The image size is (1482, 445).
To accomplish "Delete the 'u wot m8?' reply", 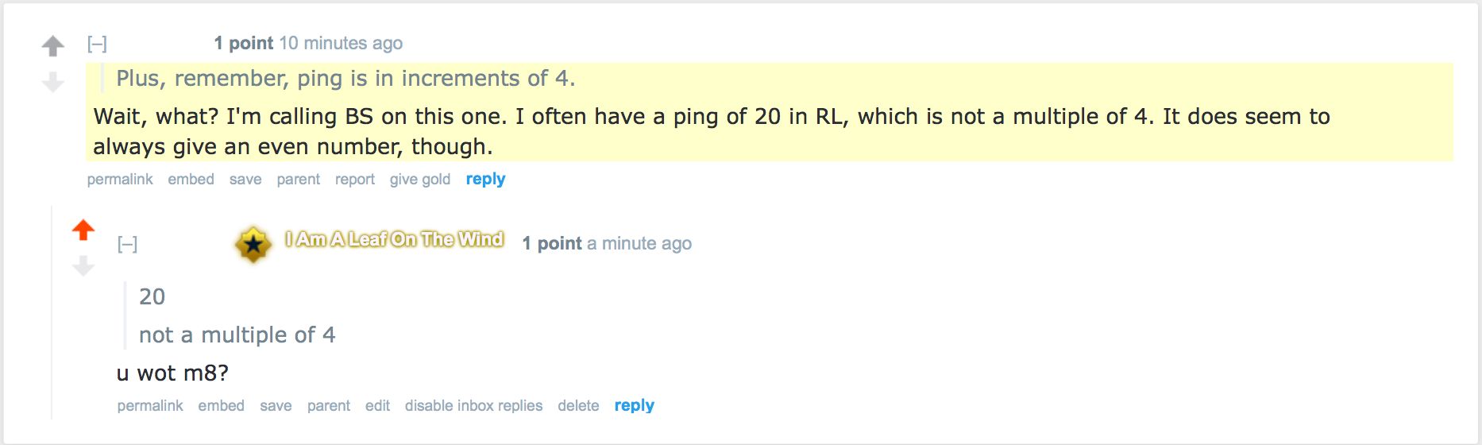I will (x=578, y=406).
